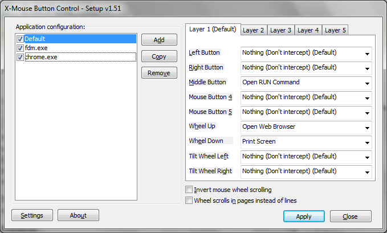Open the Layer 3 tab
387x233 pixels.
point(280,30)
